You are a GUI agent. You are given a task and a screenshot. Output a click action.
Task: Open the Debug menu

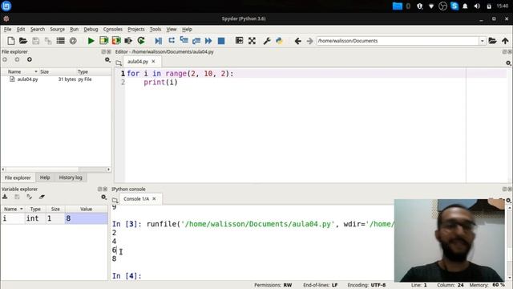pyautogui.click(x=91, y=29)
